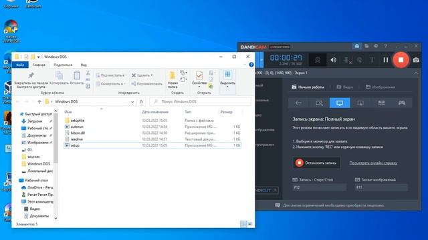This screenshot has width=428, height=240.
Task: Select the hitem.dll file
Action: (x=78, y=133)
